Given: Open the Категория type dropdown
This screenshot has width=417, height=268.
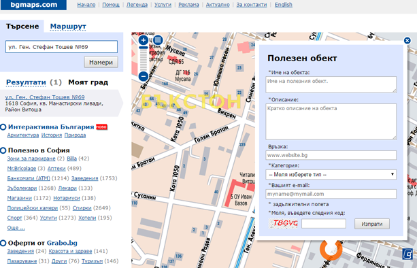Looking at the screenshot, I should click(x=331, y=174).
